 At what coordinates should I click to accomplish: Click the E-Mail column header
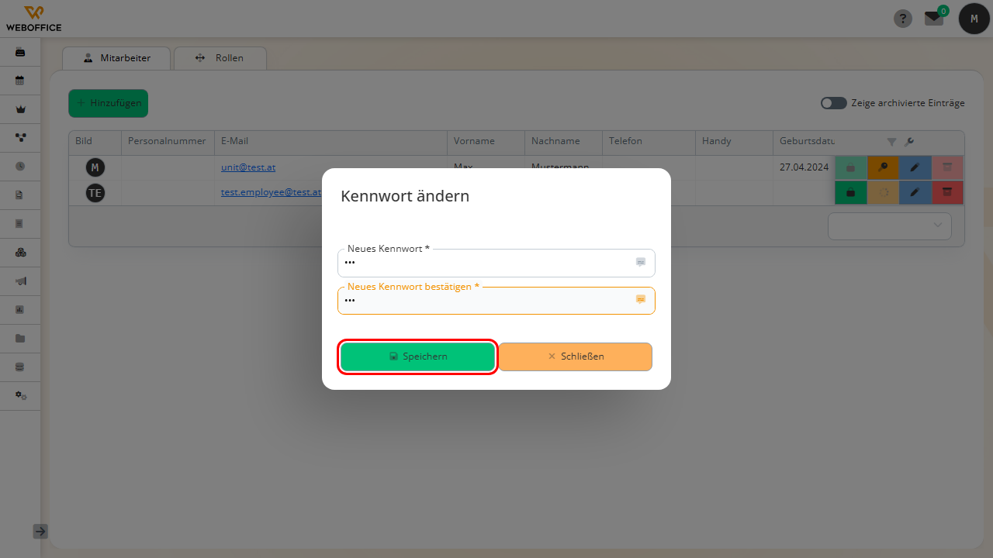point(331,142)
